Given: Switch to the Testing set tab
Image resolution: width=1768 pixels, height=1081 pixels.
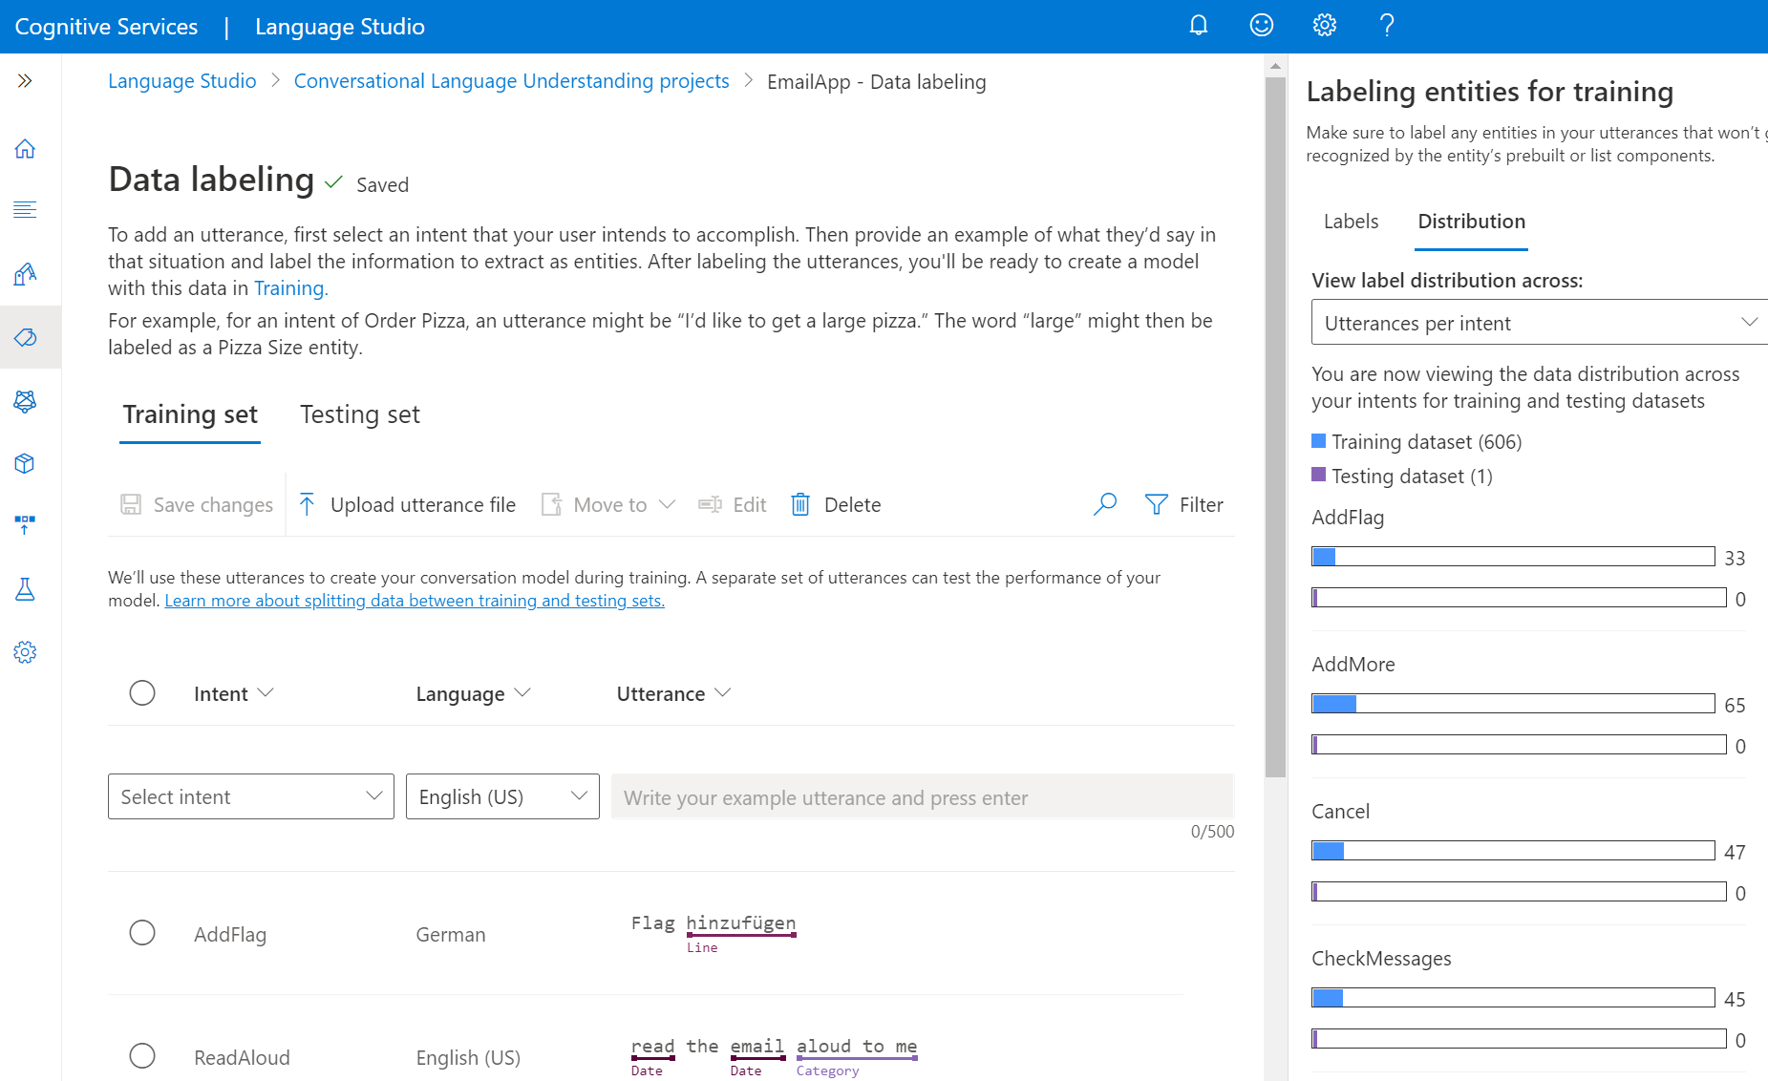Looking at the screenshot, I should [x=360, y=414].
